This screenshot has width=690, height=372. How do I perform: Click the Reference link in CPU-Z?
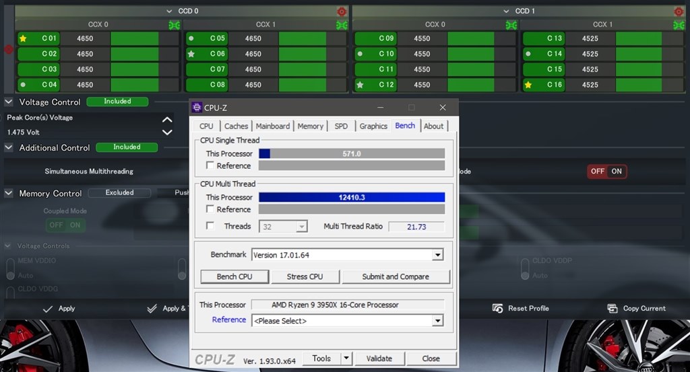[229, 320]
